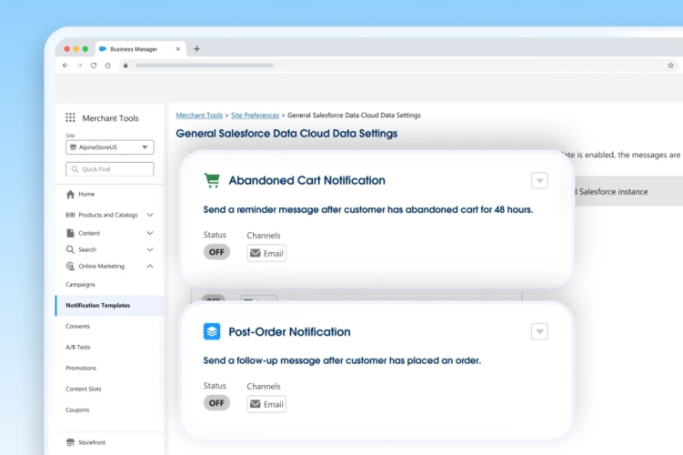The width and height of the screenshot is (683, 455).
Task: Click the Quick Find search field
Action: pyautogui.click(x=110, y=169)
